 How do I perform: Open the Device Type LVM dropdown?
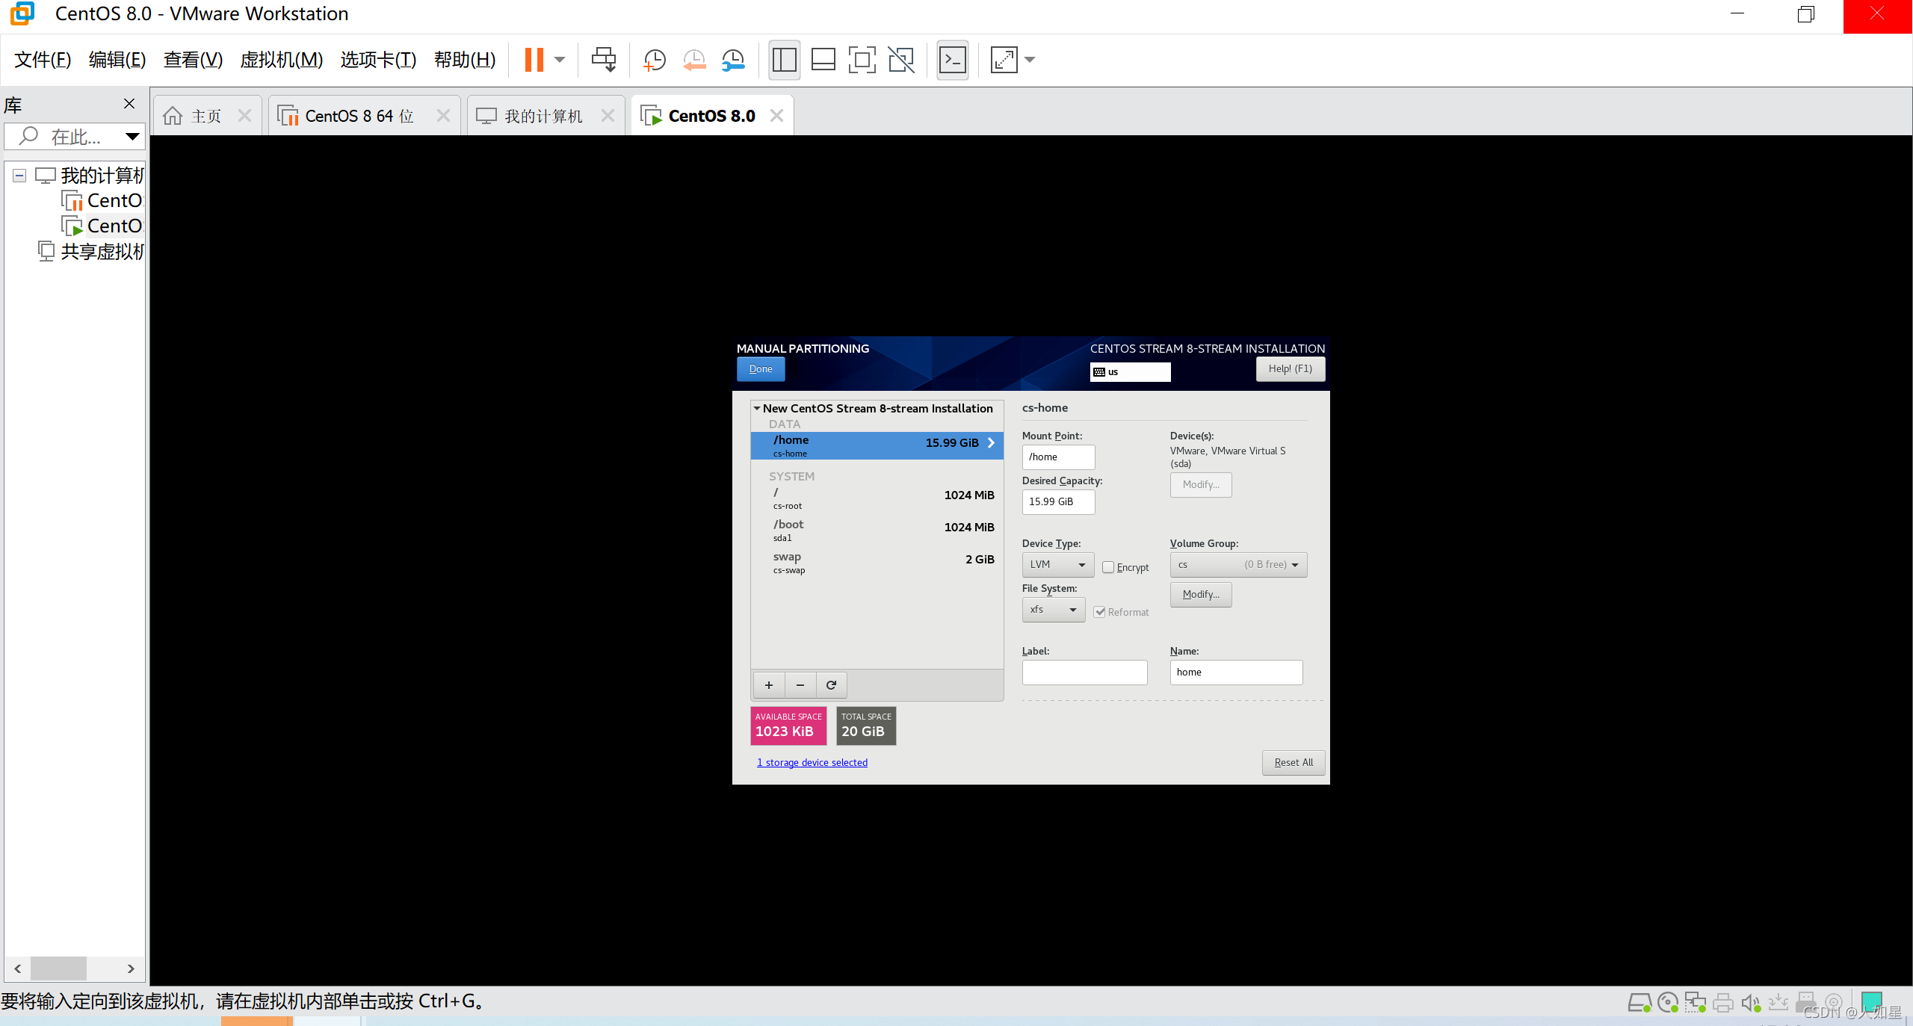[1057, 564]
